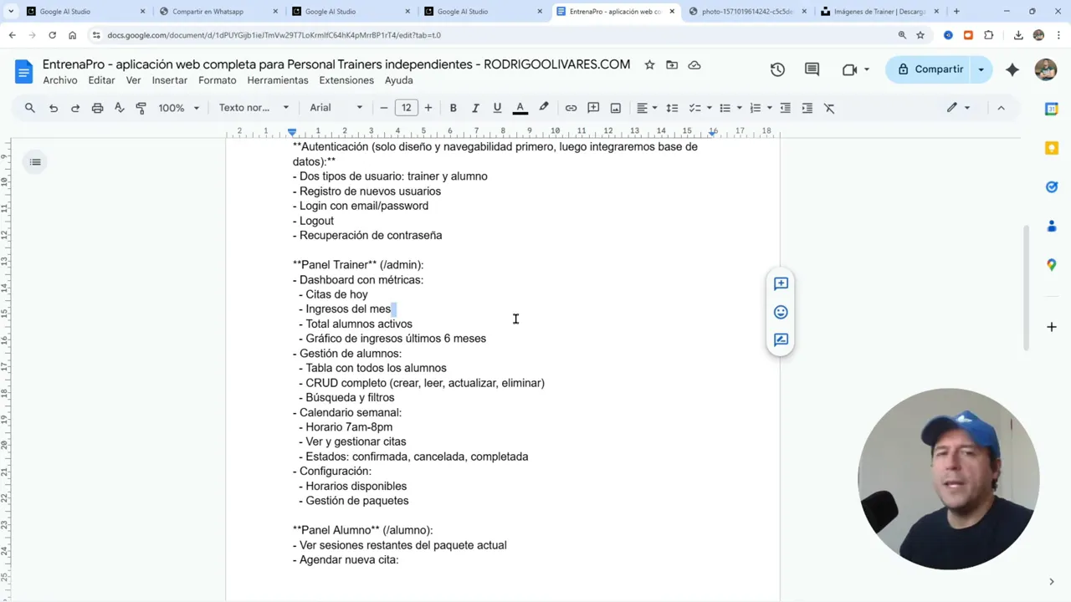The image size is (1071, 602).
Task: Toggle bold formatting
Action: point(453,107)
